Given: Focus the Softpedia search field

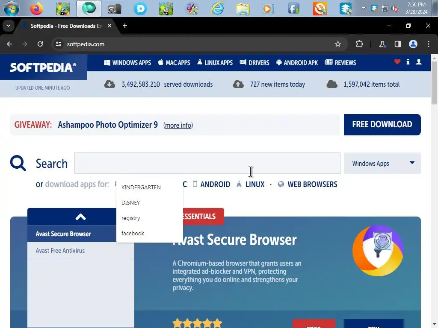Looking at the screenshot, I should pos(207,163).
